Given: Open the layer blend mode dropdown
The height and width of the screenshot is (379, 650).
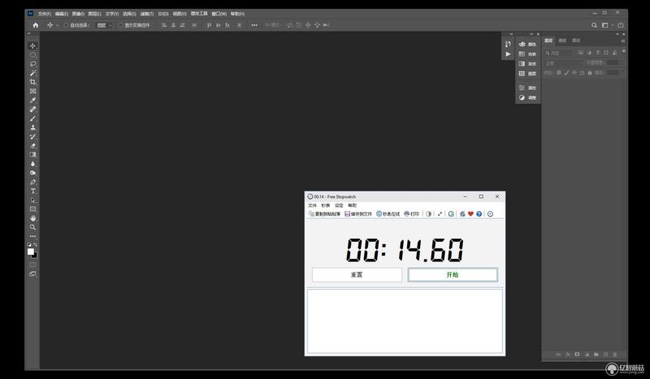Looking at the screenshot, I should [x=563, y=63].
